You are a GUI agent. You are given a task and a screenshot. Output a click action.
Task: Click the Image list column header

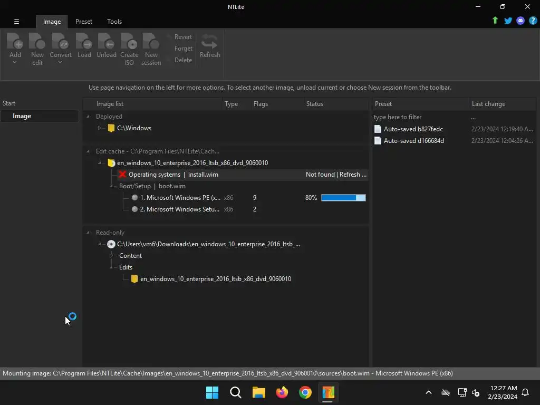coord(153,104)
